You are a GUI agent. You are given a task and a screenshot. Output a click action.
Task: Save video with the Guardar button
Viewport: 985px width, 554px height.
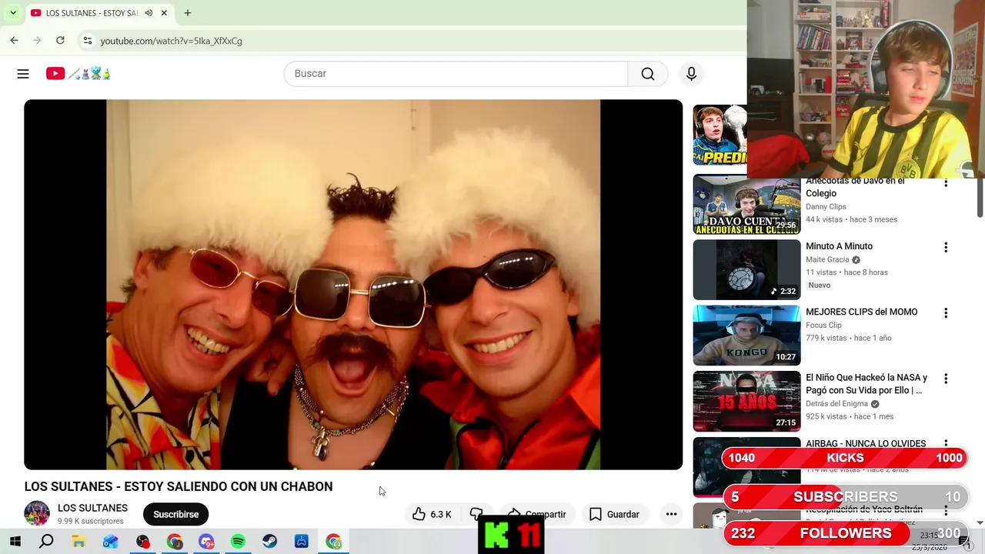(x=614, y=514)
